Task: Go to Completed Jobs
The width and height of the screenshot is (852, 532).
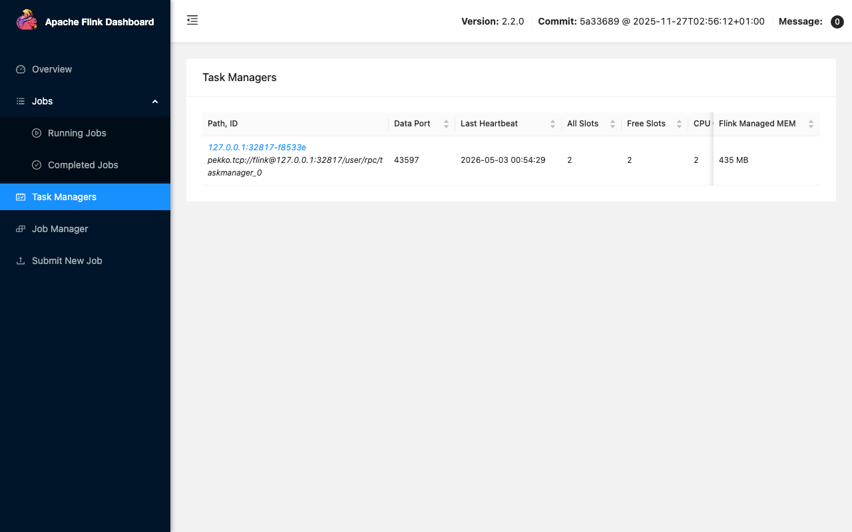Action: coord(85,165)
